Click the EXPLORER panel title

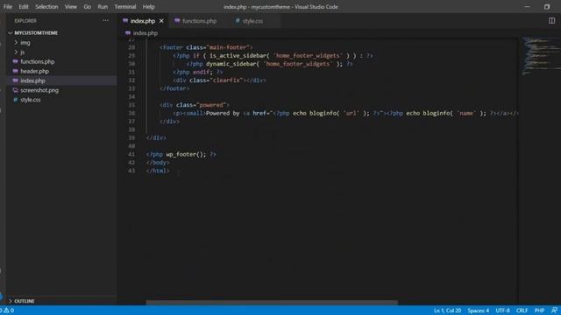coord(25,21)
